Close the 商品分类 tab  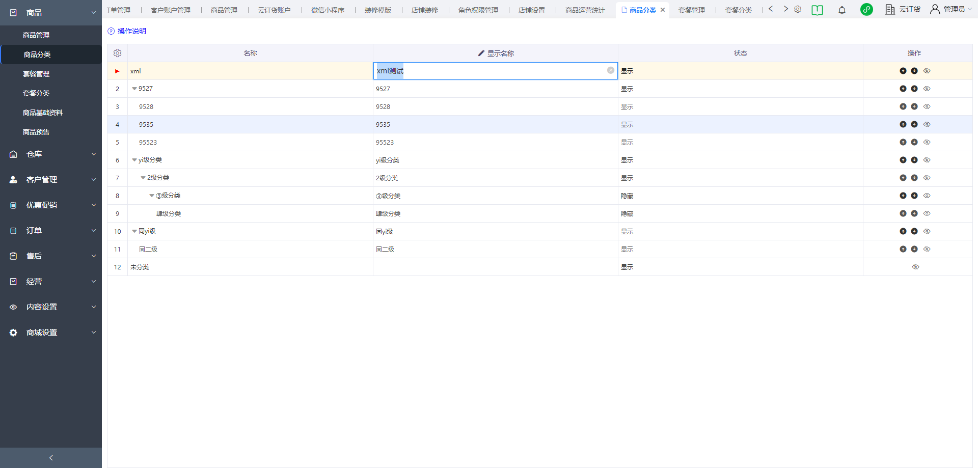663,10
